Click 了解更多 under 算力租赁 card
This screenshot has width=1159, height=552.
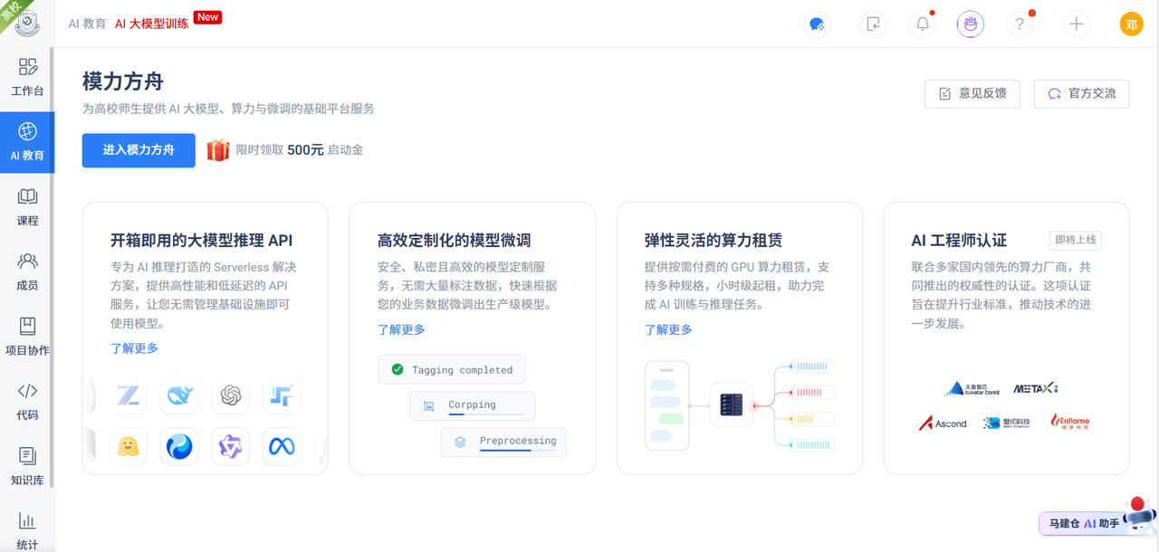tap(669, 329)
